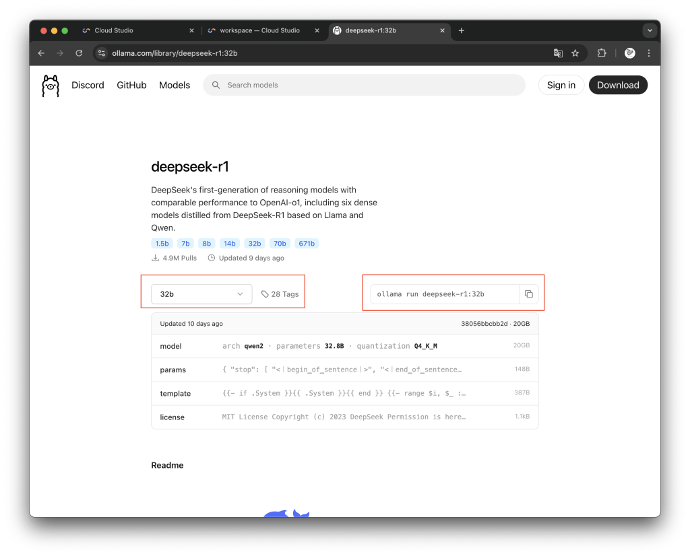The image size is (690, 556).
Task: Open the translate page icon
Action: 558,53
